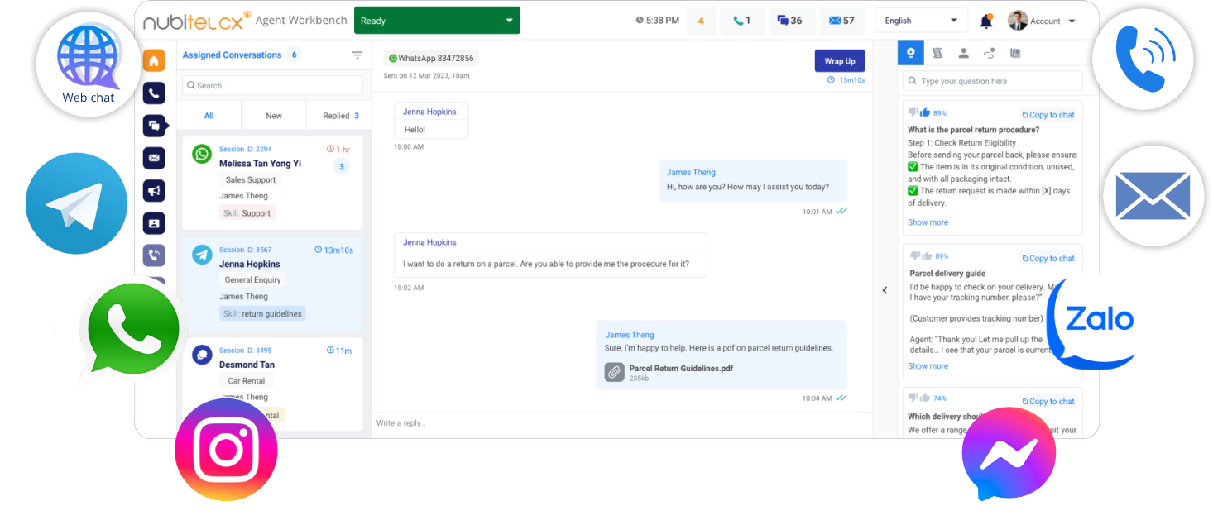Collapse the right knowledge panel with the arrow
1213x520 pixels.
[885, 290]
